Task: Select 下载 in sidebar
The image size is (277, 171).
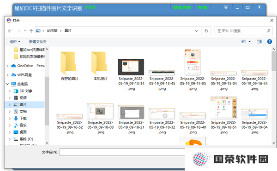Action: [x=20, y=119]
